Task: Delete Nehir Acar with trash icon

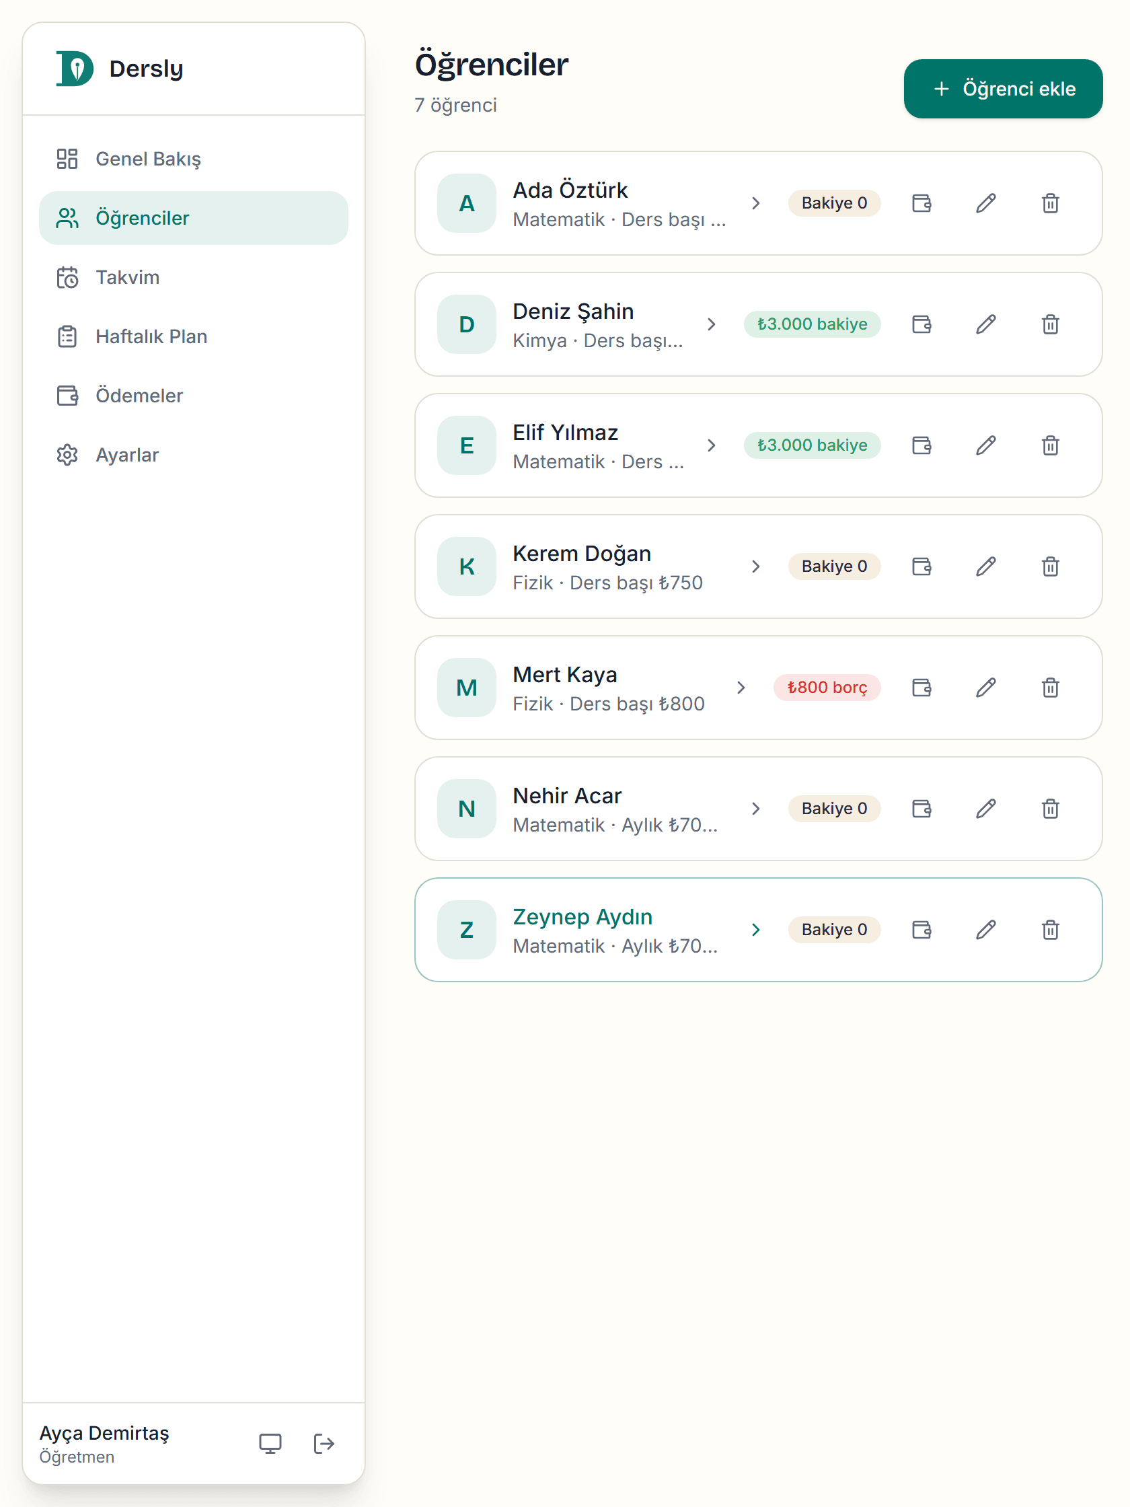Action: pos(1051,809)
